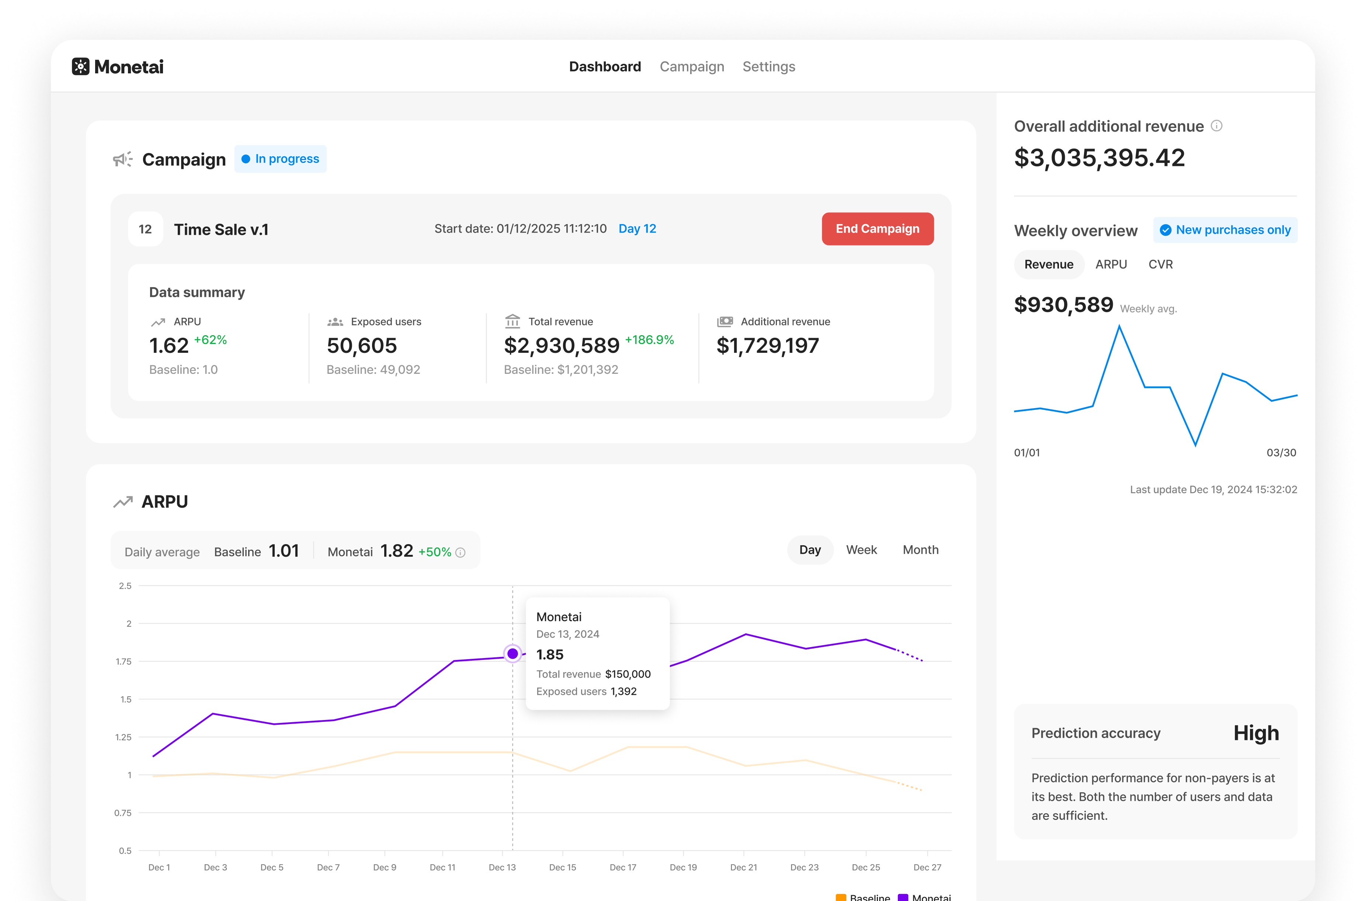Click the blue dot in In progress badge
The image size is (1365, 901).
point(246,159)
